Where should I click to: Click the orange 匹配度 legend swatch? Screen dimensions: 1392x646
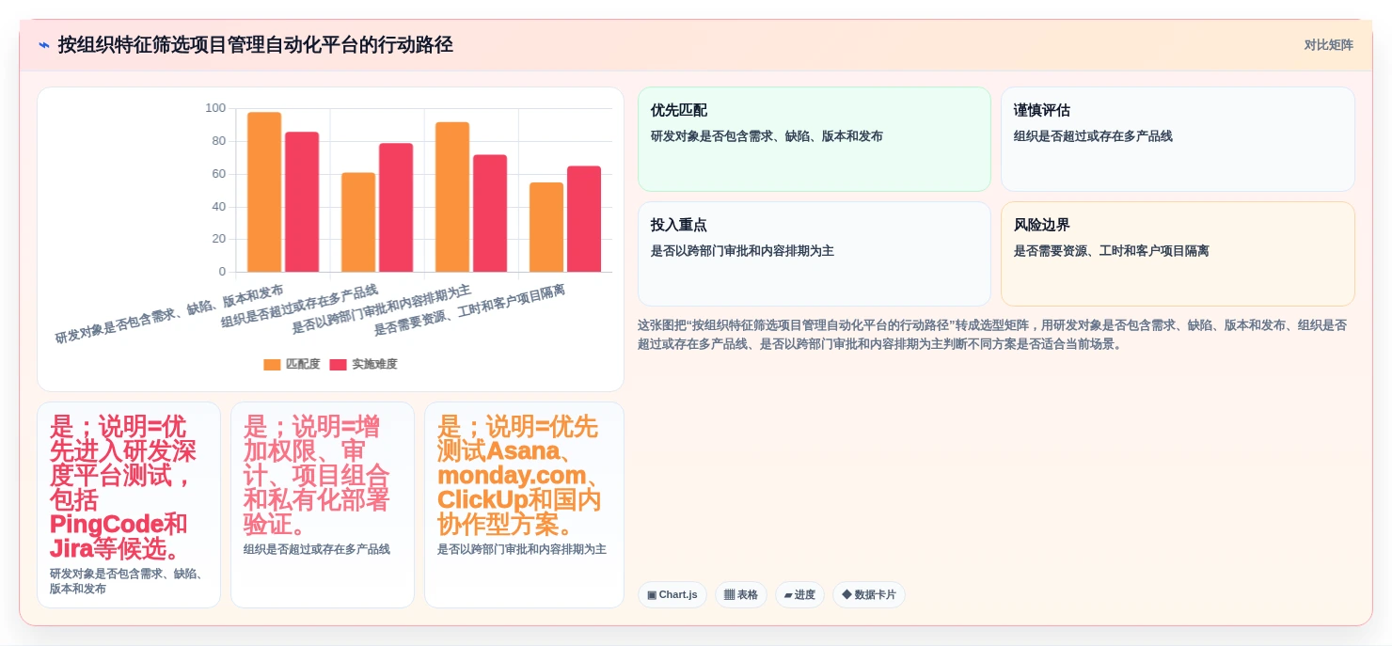pyautogui.click(x=272, y=365)
